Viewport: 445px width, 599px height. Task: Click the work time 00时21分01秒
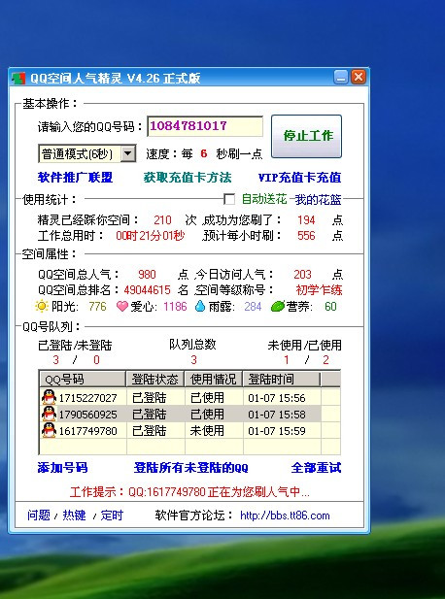click(151, 235)
